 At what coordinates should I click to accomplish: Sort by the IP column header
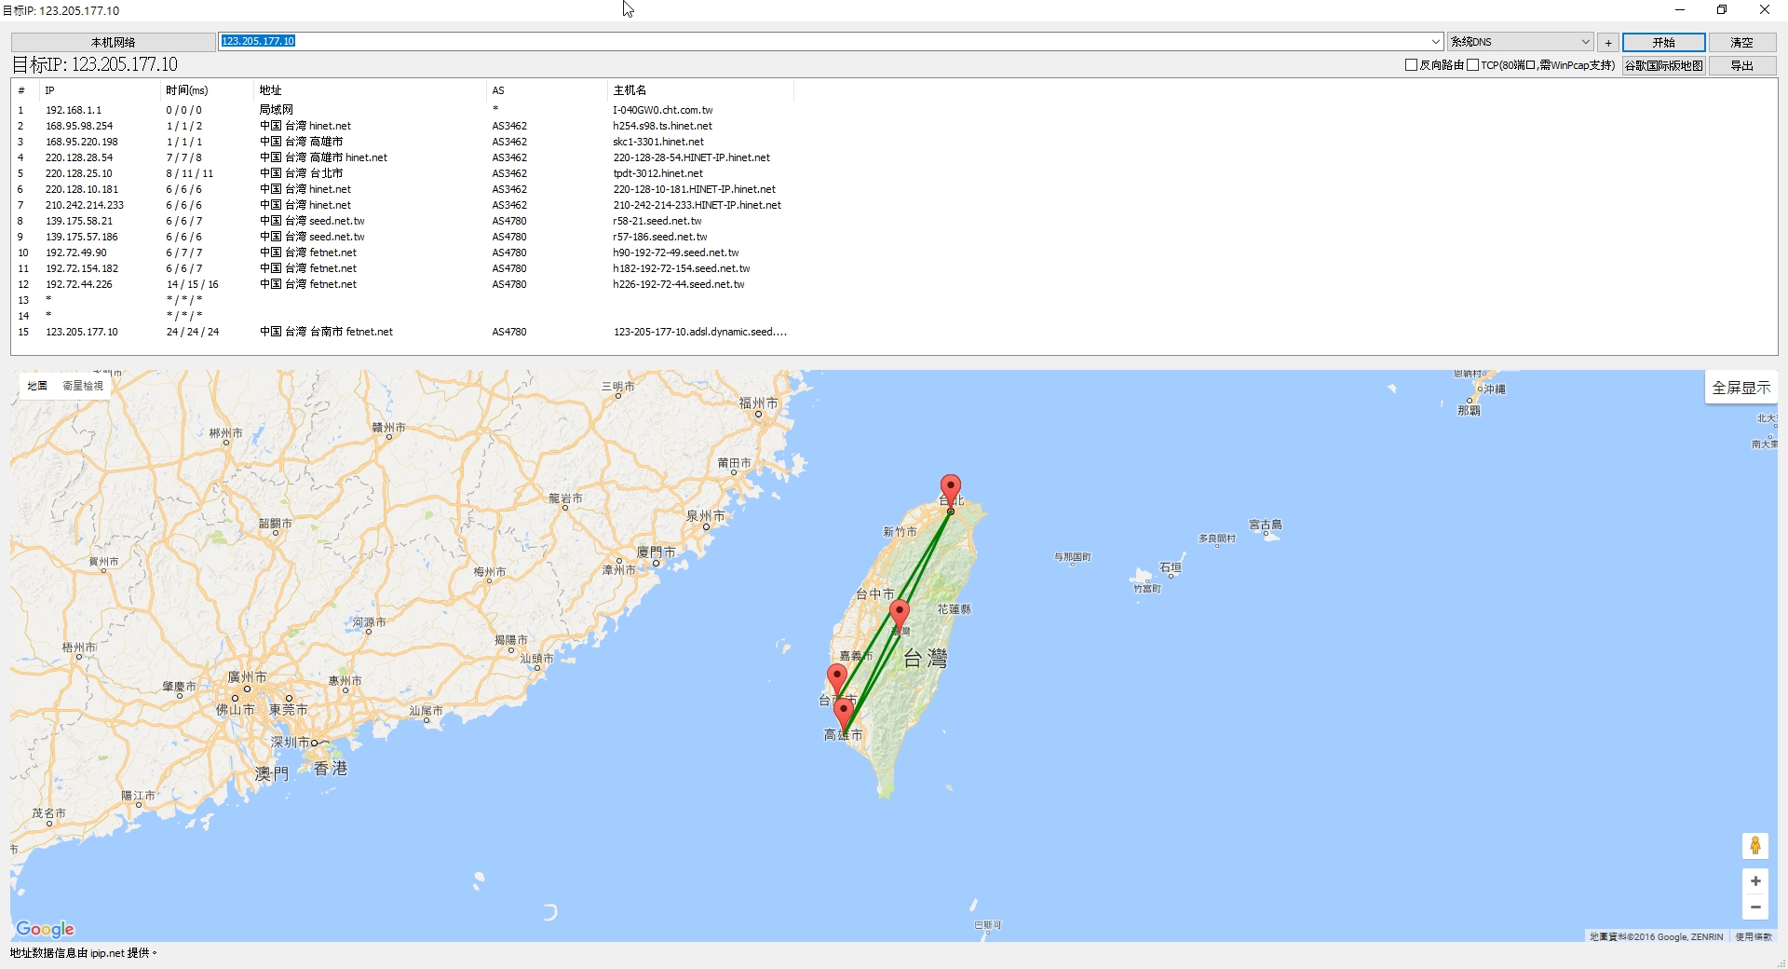[x=101, y=90]
